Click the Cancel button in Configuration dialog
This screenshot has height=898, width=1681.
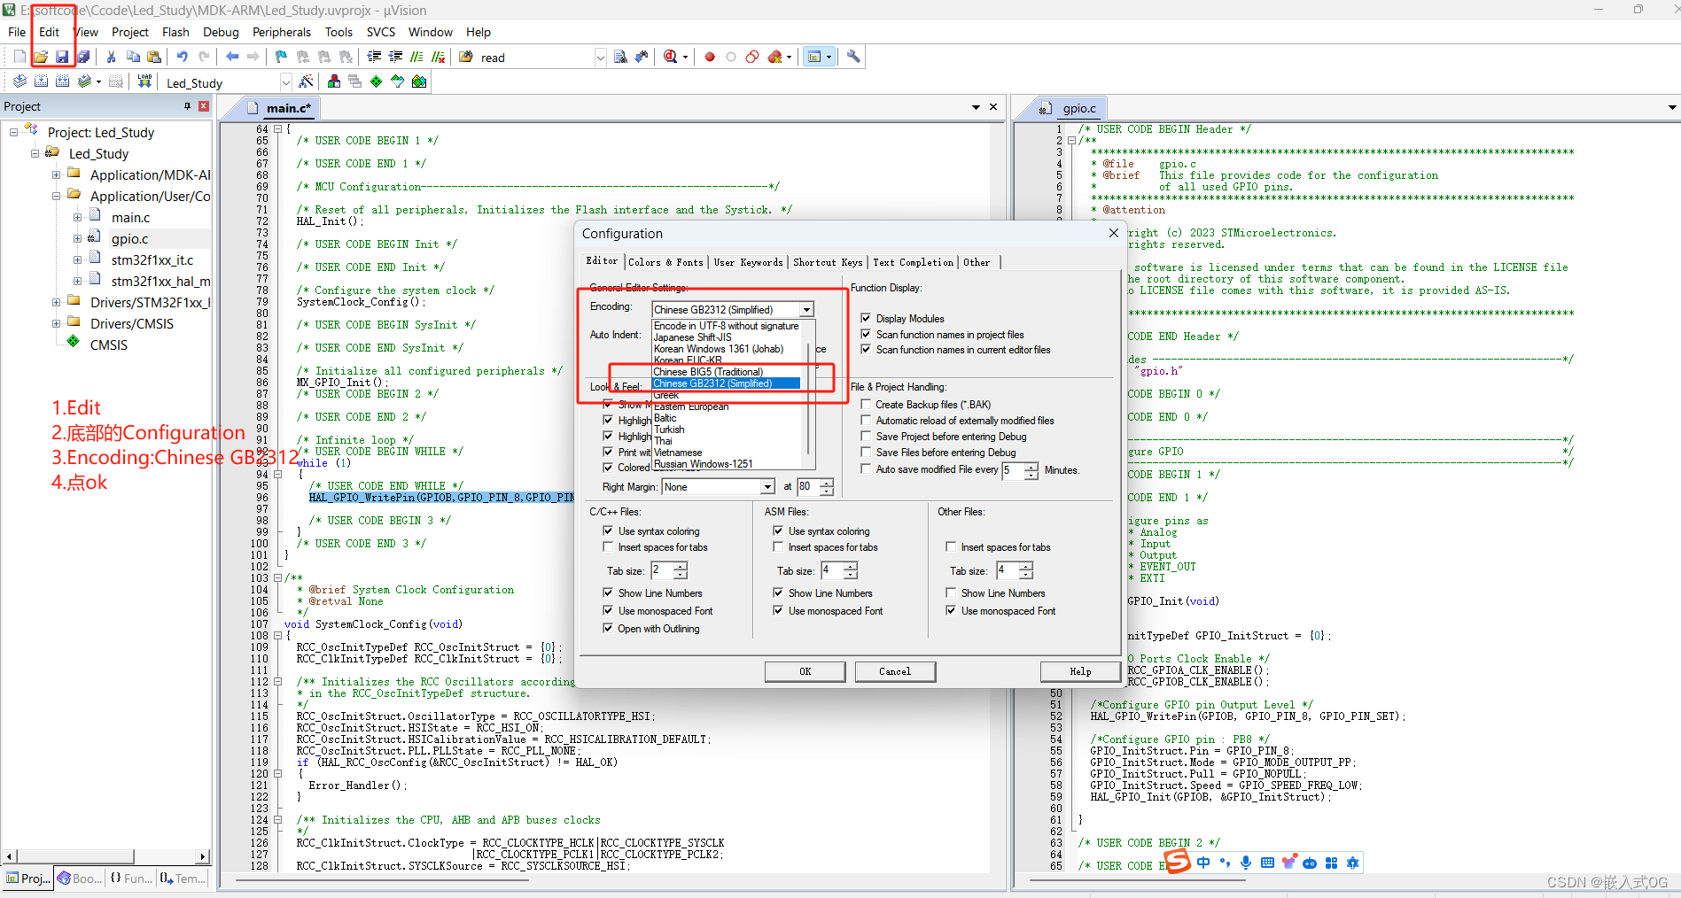pos(894,671)
